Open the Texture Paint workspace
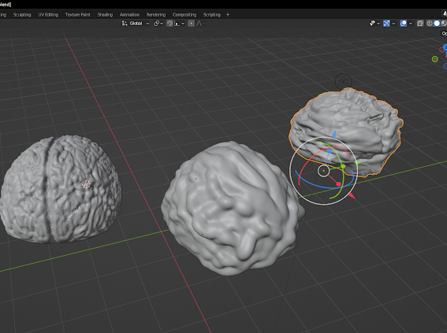447x333 pixels. (x=77, y=14)
